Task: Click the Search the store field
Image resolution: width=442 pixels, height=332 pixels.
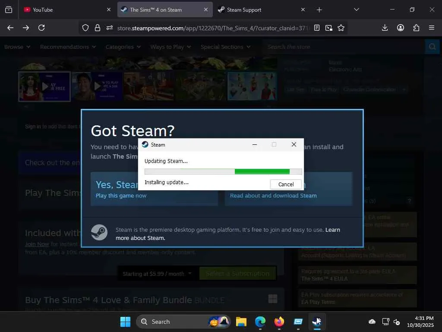Action: [344, 47]
